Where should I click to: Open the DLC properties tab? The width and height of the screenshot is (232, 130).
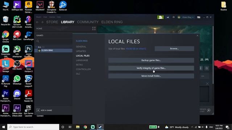tap(78, 74)
